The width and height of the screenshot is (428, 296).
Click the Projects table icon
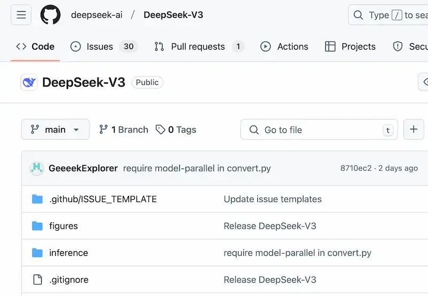(330, 46)
